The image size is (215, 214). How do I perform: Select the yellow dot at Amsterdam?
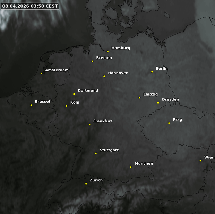41,73
